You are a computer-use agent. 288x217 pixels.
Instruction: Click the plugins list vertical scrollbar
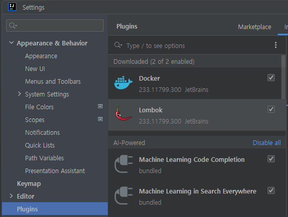tap(283, 77)
